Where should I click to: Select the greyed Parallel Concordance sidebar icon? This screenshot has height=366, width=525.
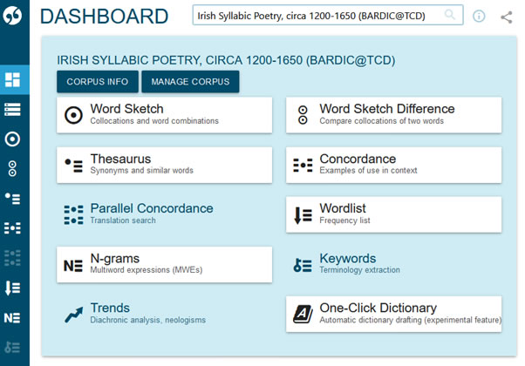click(x=13, y=258)
